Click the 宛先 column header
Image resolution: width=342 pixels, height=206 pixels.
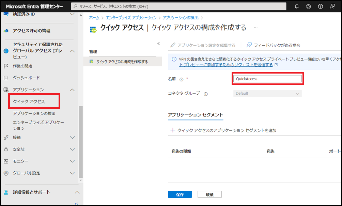pyautogui.click(x=270, y=151)
